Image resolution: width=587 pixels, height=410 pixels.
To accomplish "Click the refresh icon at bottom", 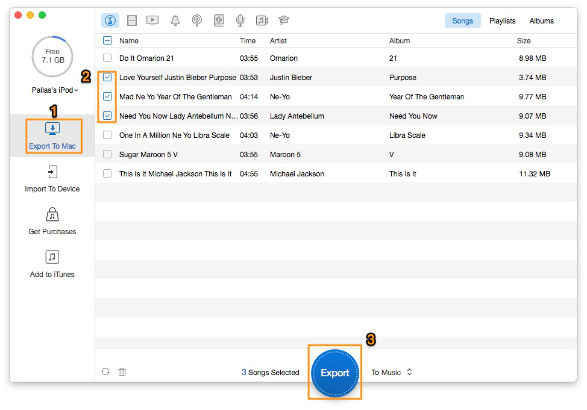I will tap(105, 372).
